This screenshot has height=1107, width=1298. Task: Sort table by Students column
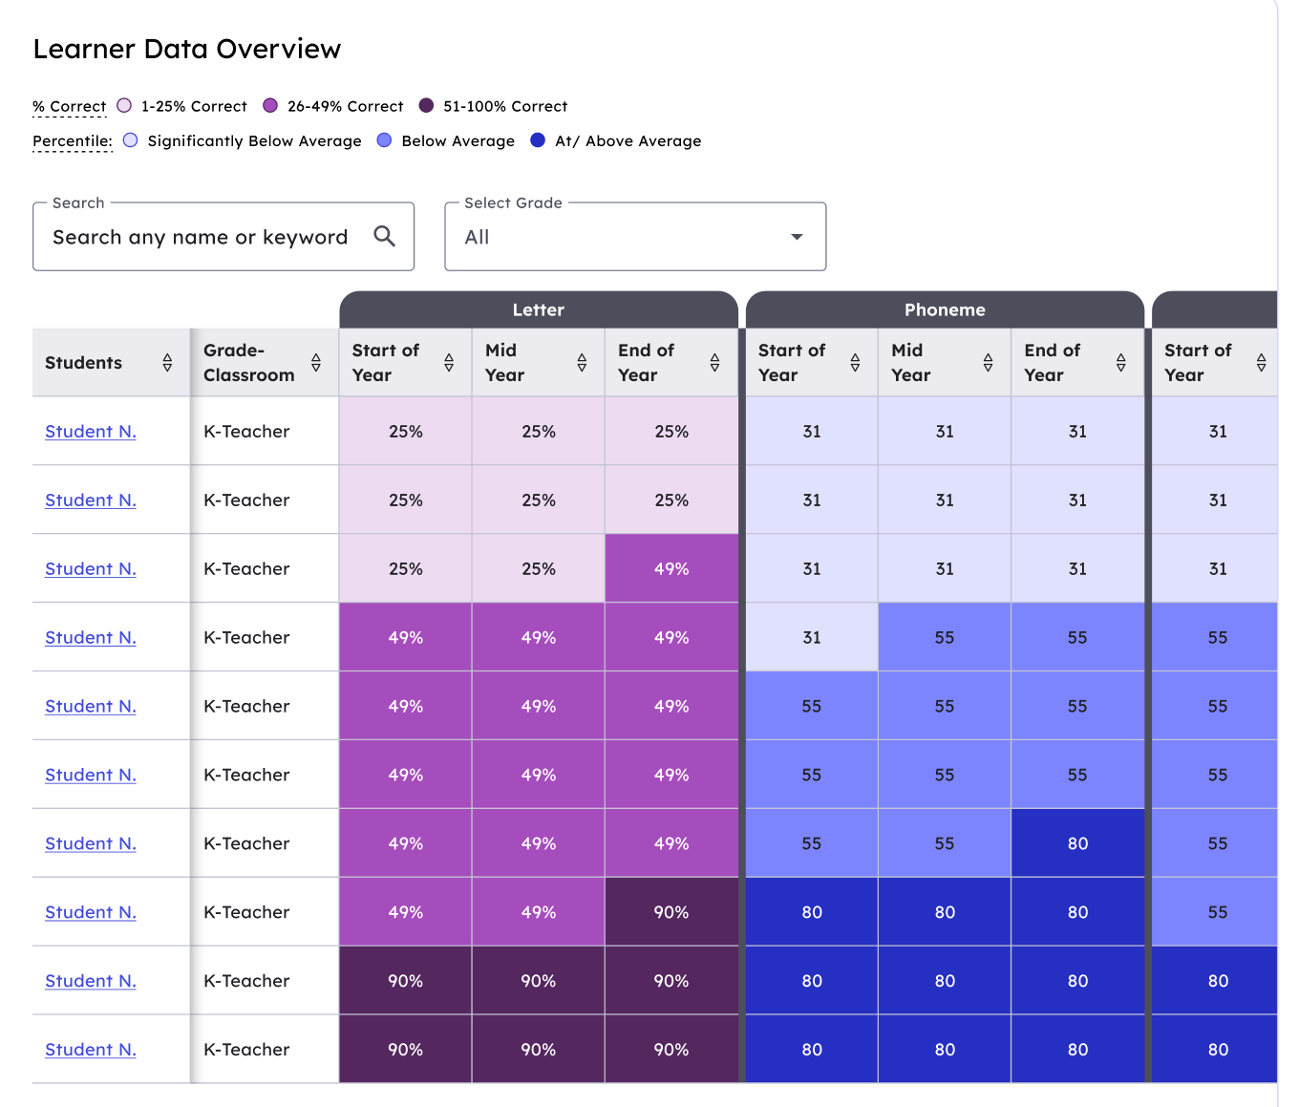pos(167,363)
